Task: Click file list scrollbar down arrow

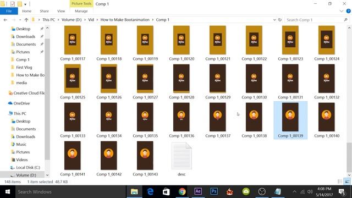Action: click(349, 175)
